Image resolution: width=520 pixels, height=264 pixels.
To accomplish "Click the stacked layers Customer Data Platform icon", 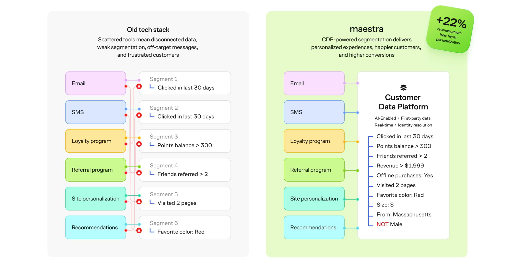I will click(403, 87).
